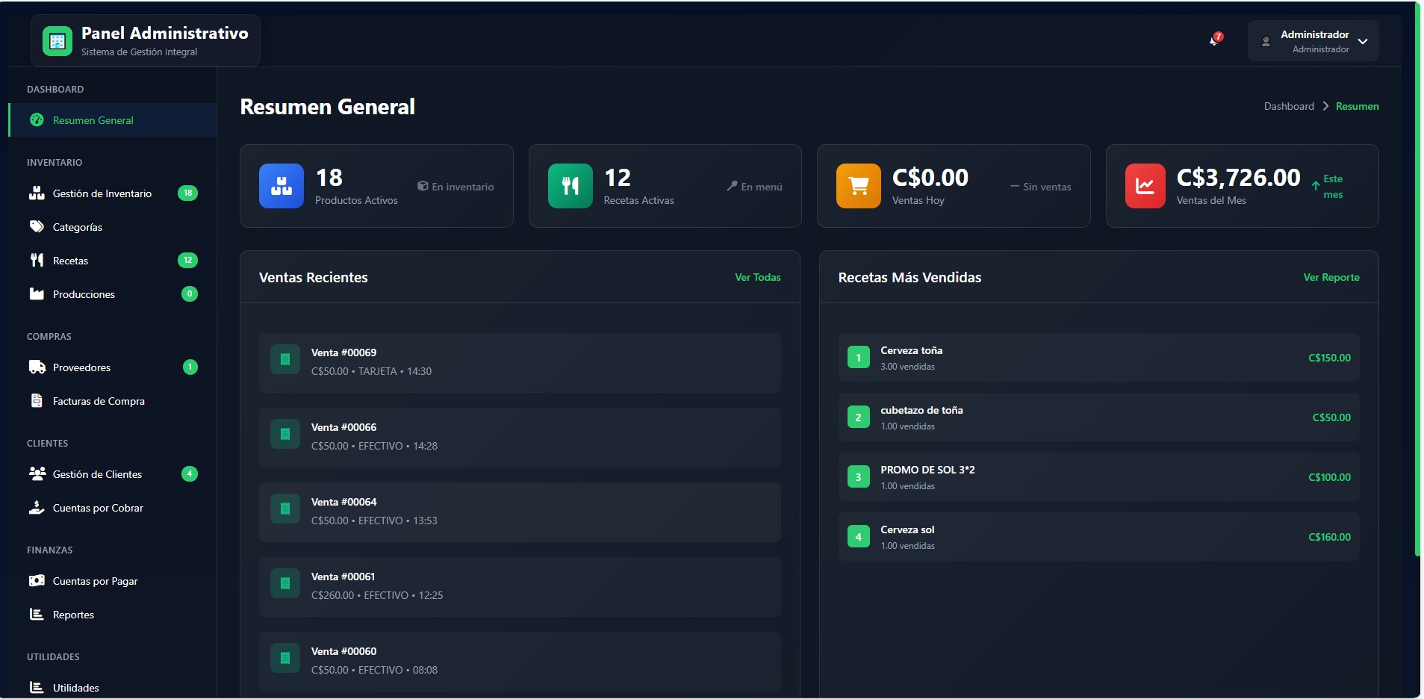
Task: Click the Ver Todas link
Action: 757,277
